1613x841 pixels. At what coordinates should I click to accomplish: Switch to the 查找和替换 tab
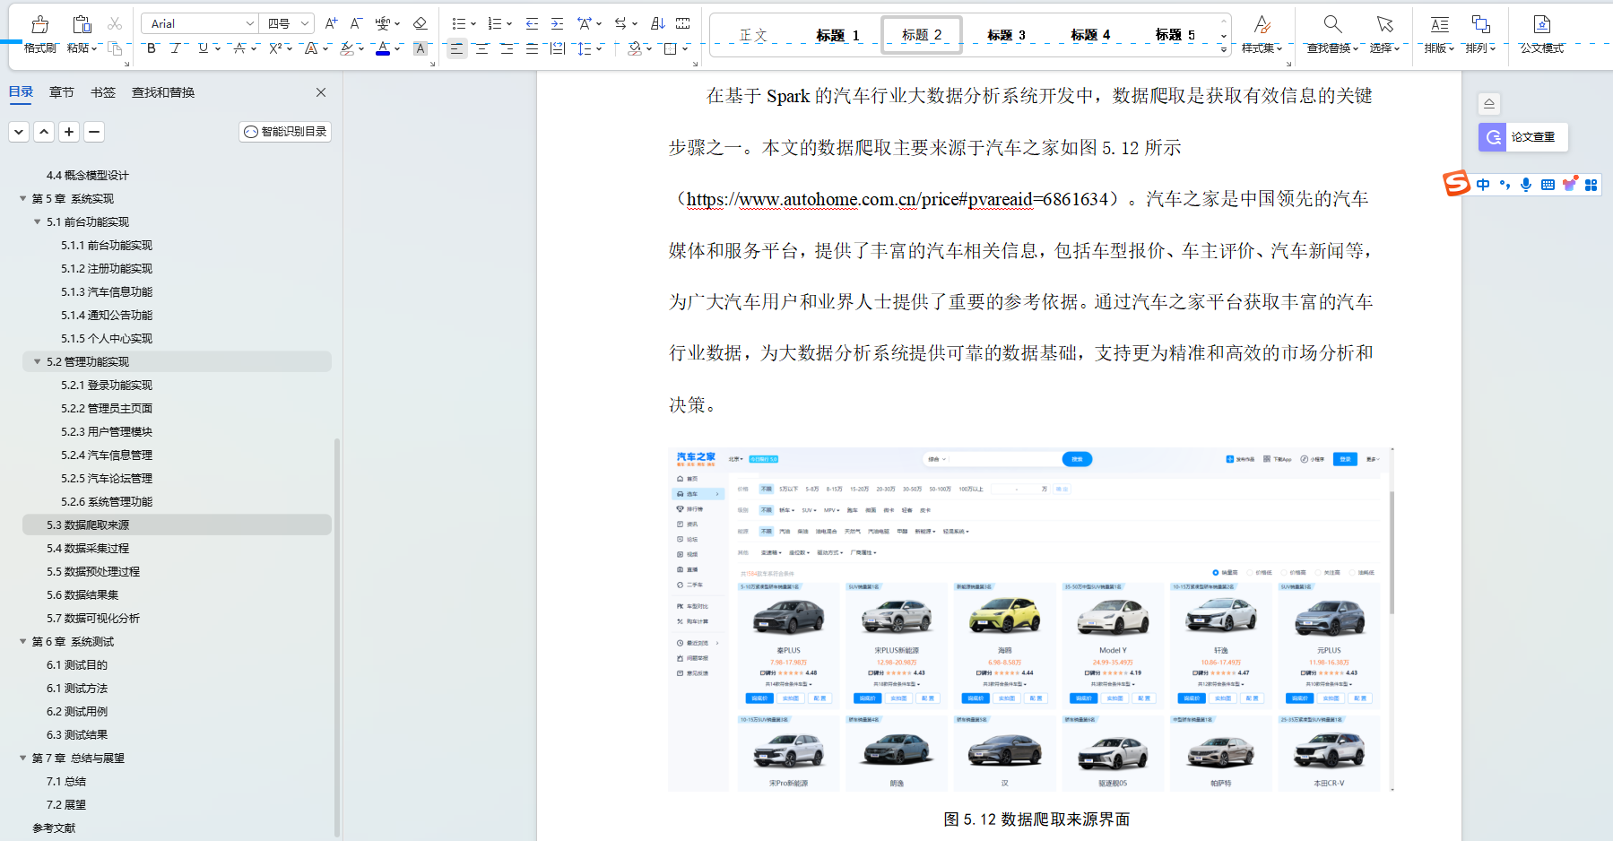pyautogui.click(x=163, y=92)
